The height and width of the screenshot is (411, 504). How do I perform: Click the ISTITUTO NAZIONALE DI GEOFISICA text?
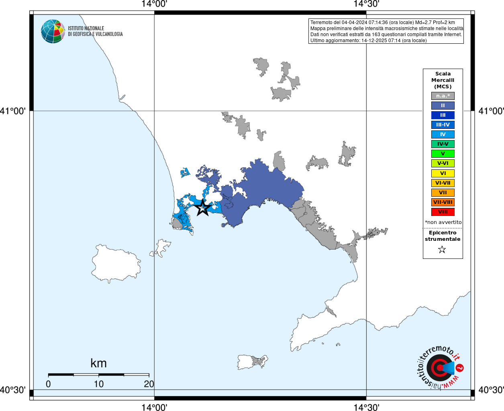[95, 31]
